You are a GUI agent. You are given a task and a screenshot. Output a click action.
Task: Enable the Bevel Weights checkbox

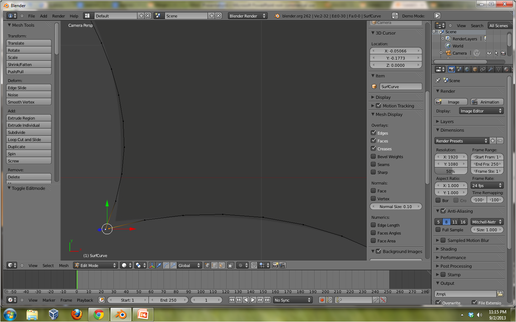click(x=373, y=156)
